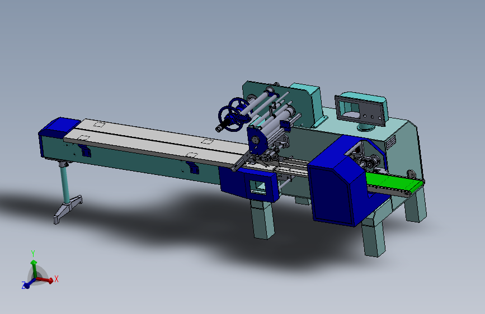This screenshot has height=314, width=485.
Task: Select the blue end cap on infeed conveyor
Action: (x=59, y=126)
